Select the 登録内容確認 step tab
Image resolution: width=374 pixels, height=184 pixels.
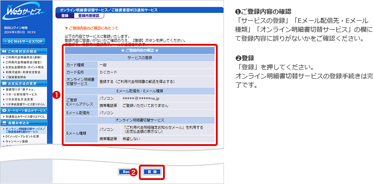[x=88, y=15]
